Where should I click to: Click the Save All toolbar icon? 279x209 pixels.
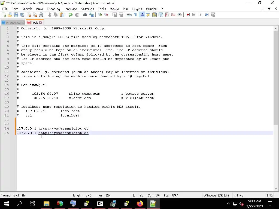[x=22, y=15]
